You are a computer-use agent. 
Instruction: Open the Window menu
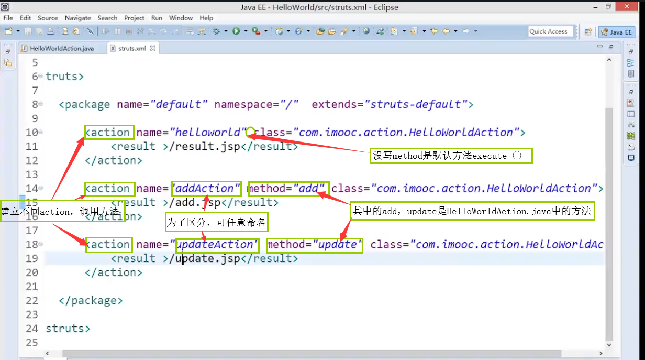[181, 18]
